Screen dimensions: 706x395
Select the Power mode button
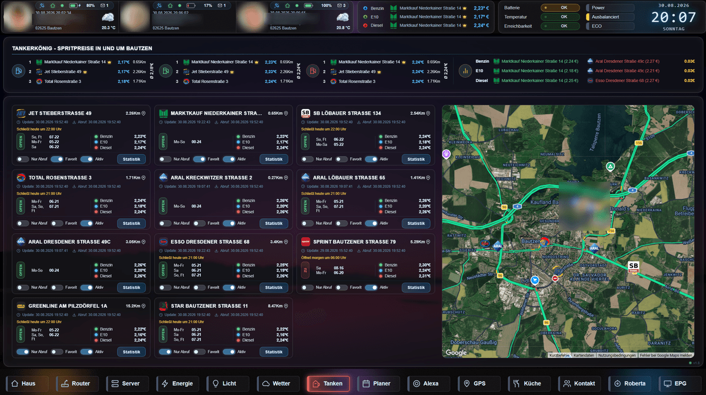[x=610, y=8]
